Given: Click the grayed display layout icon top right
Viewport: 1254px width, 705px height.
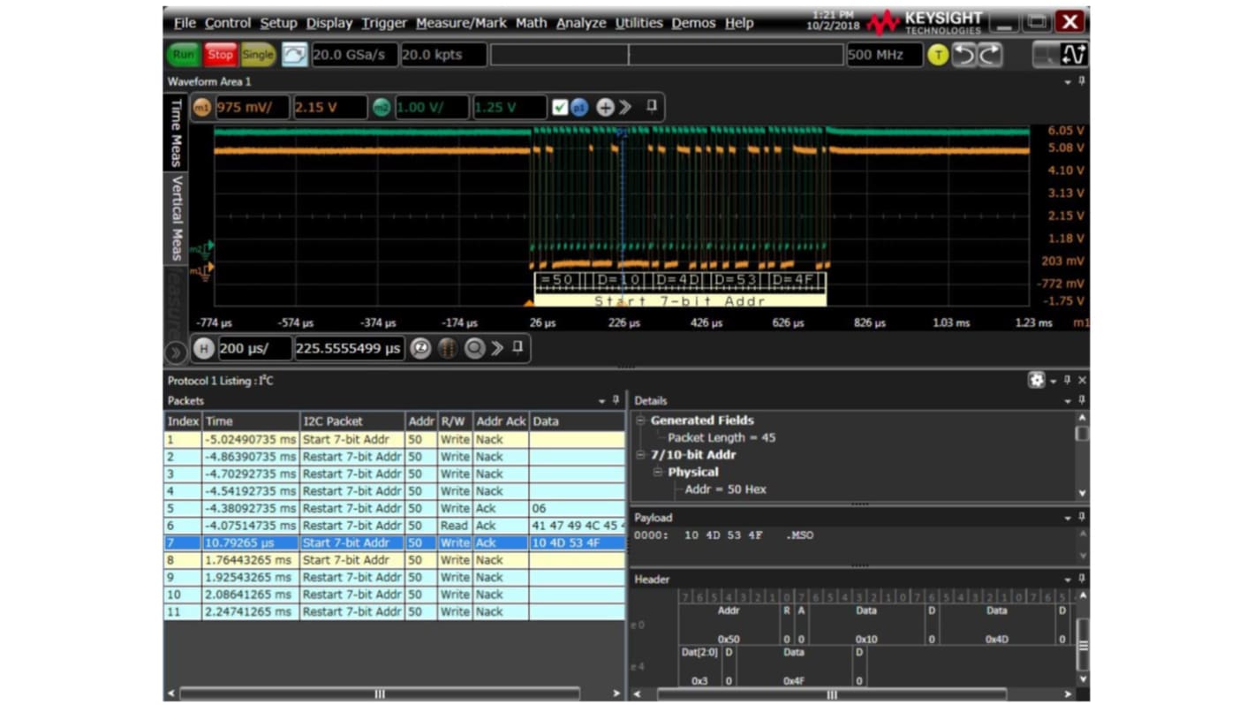Looking at the screenshot, I should coord(1047,55).
